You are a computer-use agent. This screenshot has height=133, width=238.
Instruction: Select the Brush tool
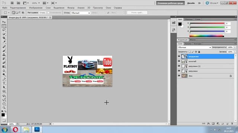click(4, 51)
